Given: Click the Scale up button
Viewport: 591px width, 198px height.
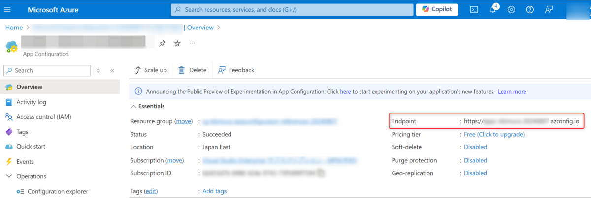Looking at the screenshot, I should tap(151, 70).
